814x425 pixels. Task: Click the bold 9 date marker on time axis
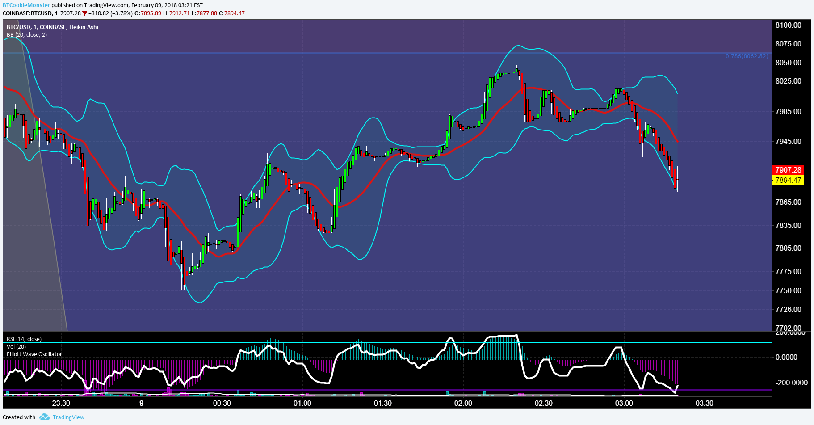click(142, 403)
